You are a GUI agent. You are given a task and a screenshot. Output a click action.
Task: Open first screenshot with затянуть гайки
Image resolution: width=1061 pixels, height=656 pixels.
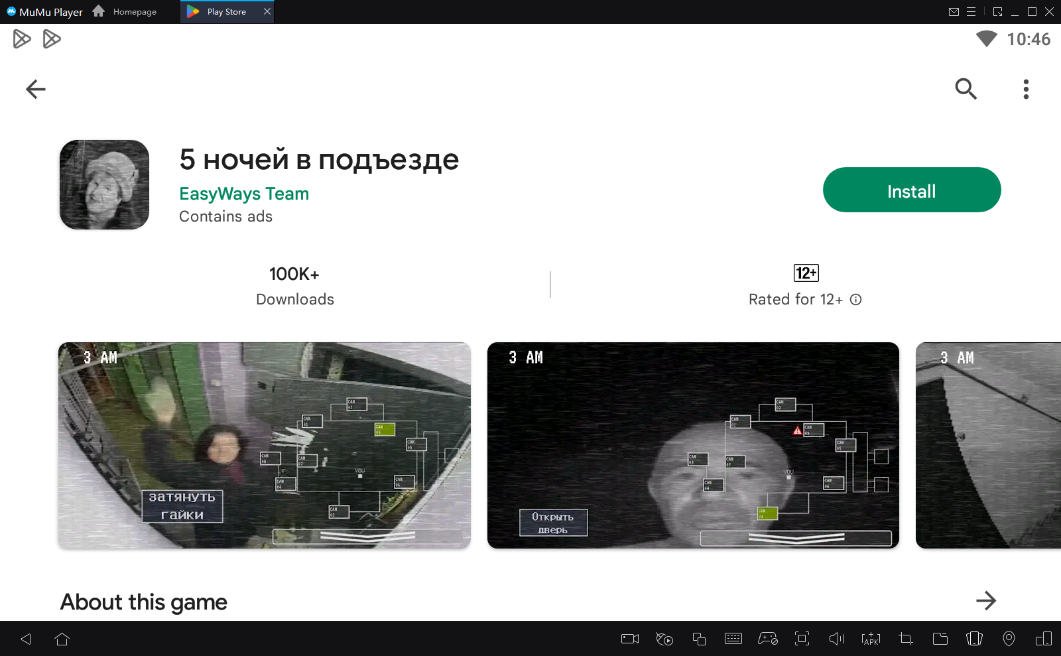(264, 445)
